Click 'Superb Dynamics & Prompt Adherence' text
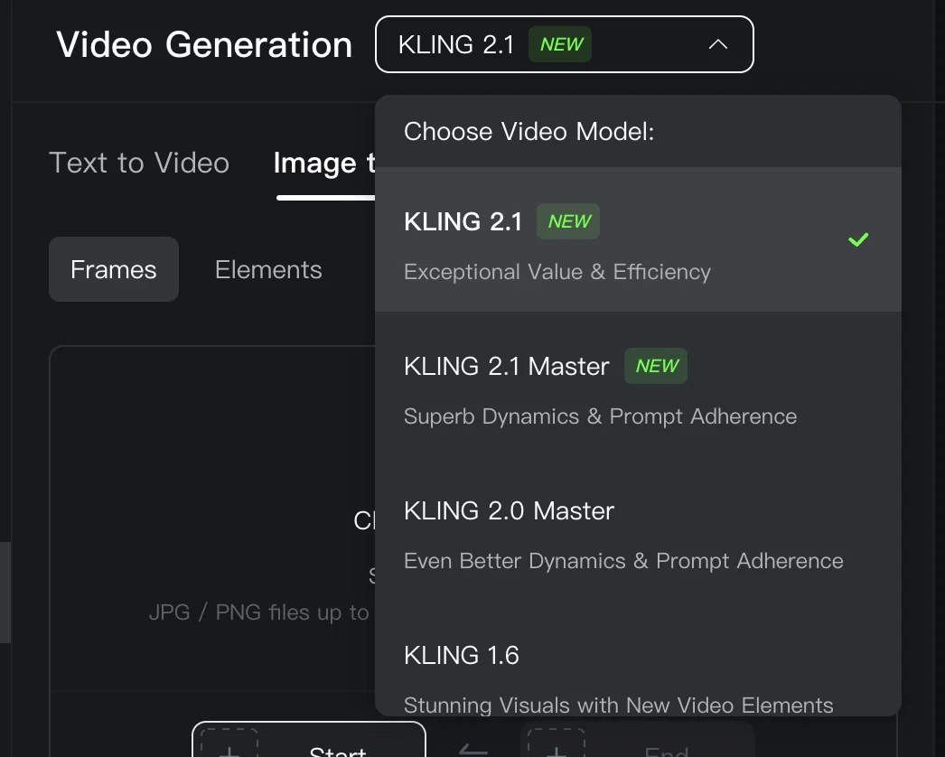The width and height of the screenshot is (945, 757). pyautogui.click(x=600, y=416)
